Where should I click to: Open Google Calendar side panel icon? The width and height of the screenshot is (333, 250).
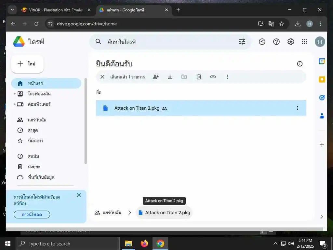322,61
